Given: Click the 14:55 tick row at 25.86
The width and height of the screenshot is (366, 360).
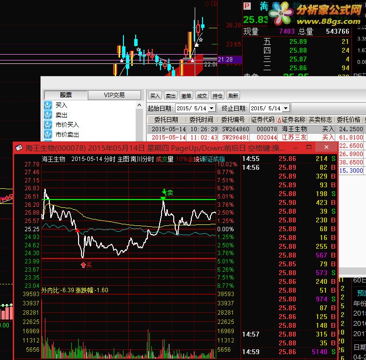Looking at the screenshot, I should [288, 159].
